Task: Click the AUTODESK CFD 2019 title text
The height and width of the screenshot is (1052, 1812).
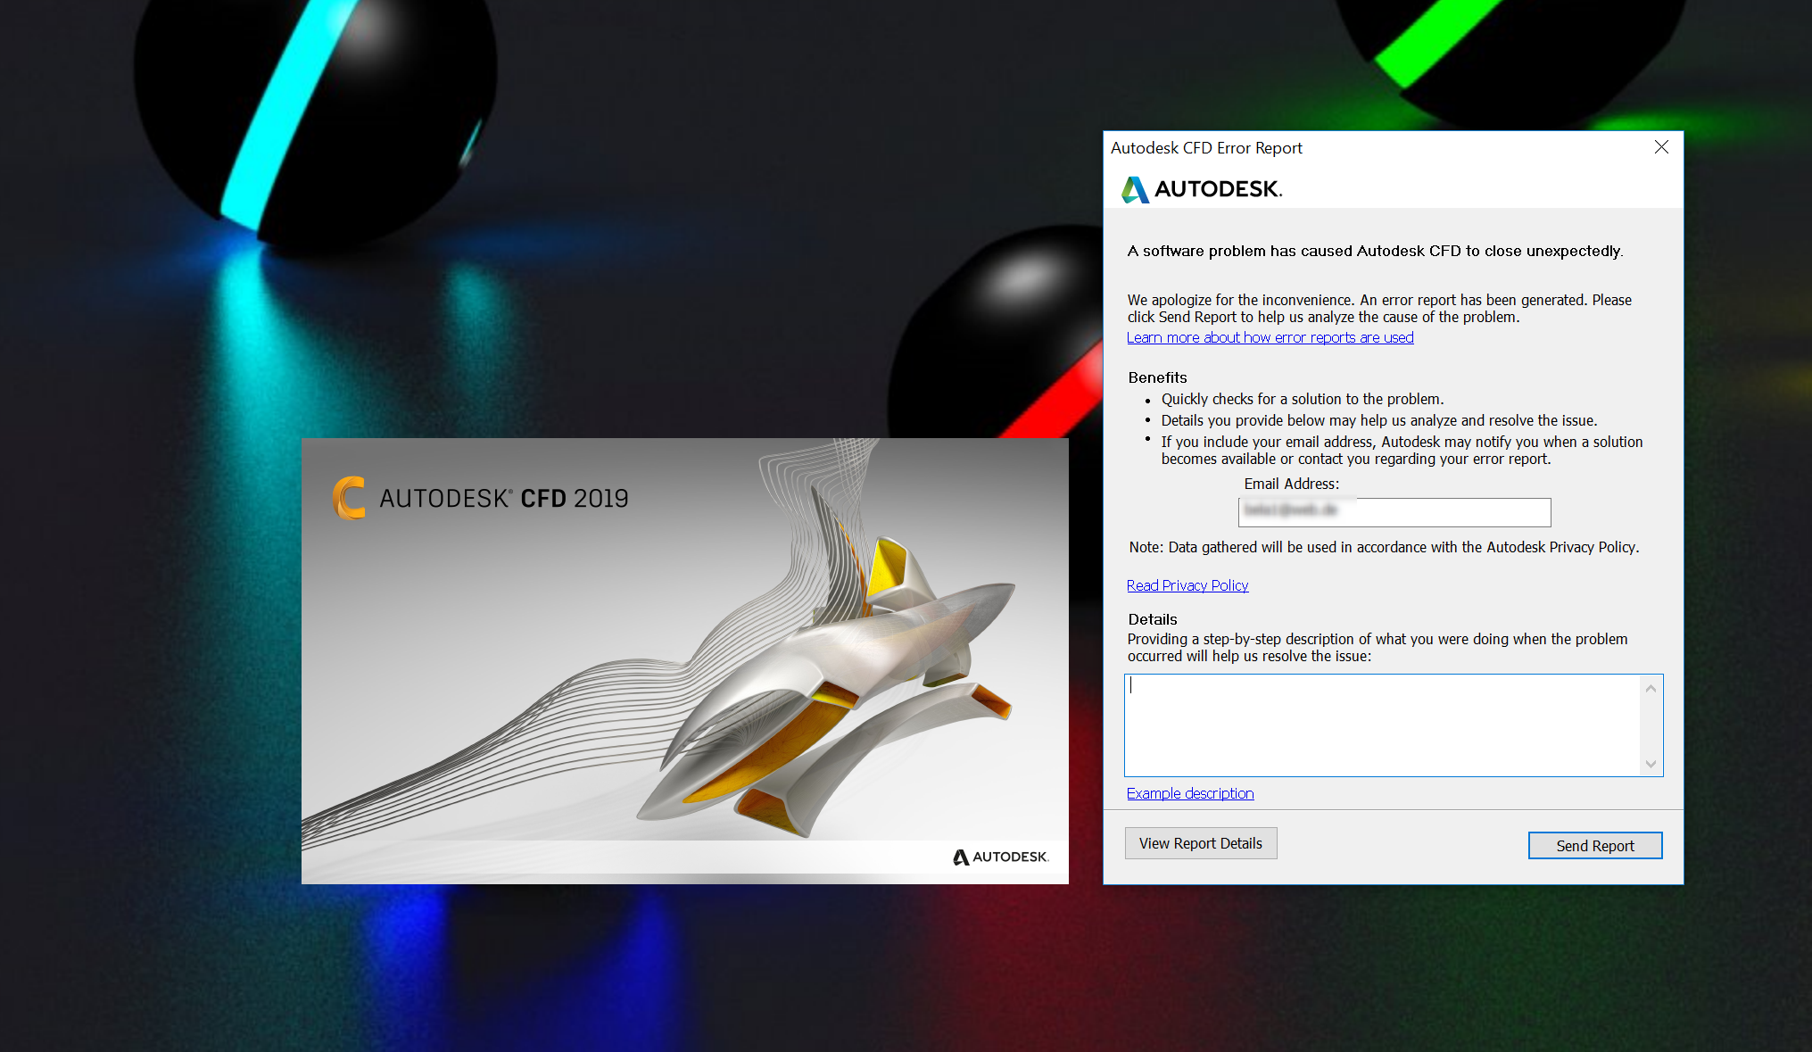Action: [504, 499]
